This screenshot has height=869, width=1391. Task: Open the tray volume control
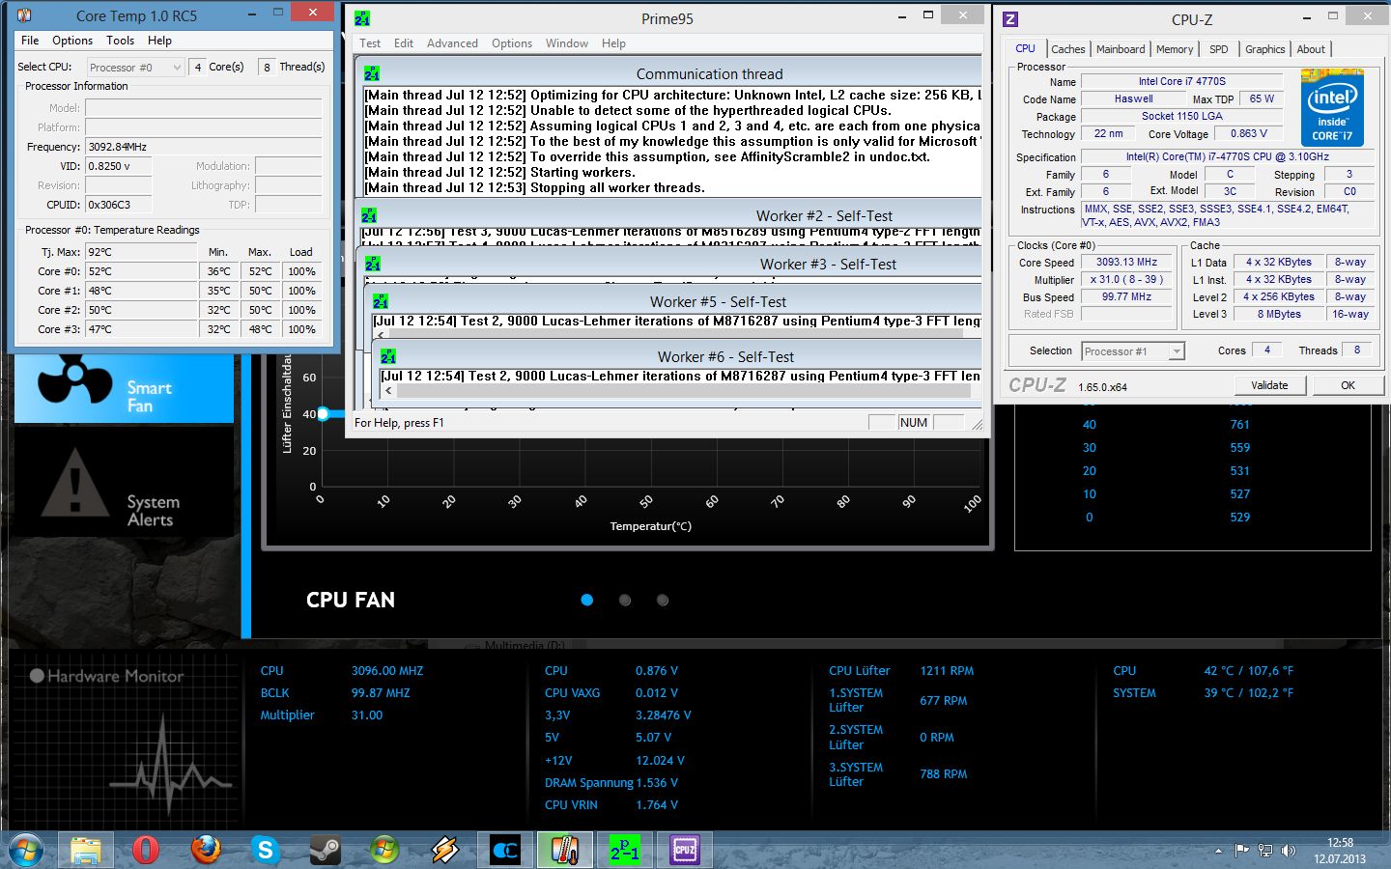point(1289,851)
